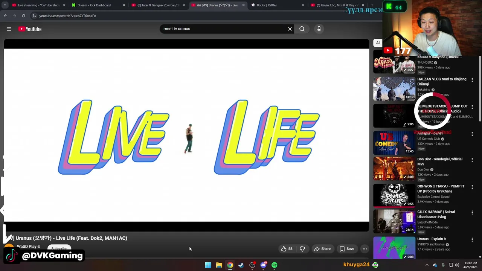Start voice search with the microphone

tap(319, 29)
